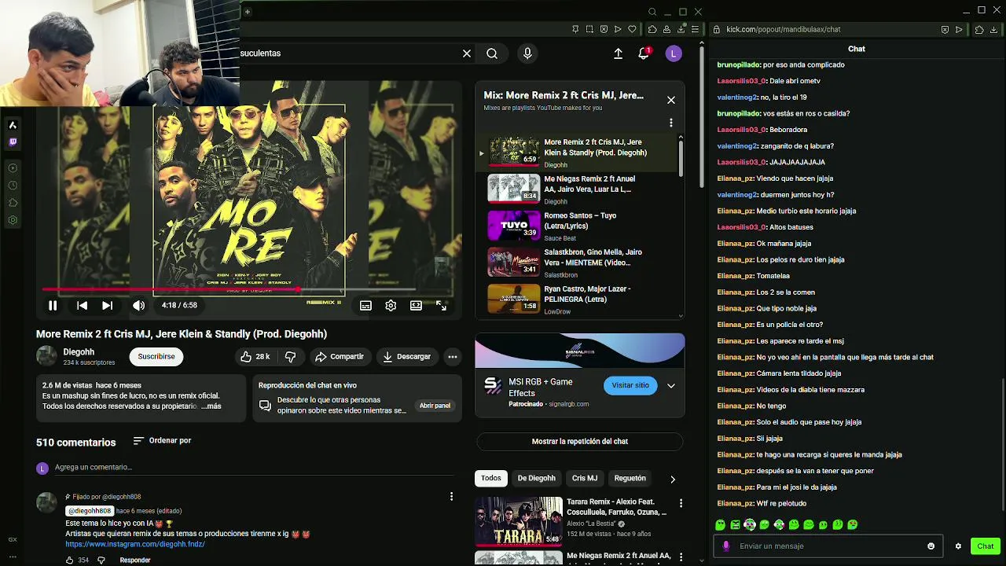Open YouTube notifications bell
The height and width of the screenshot is (566, 1006).
(x=644, y=53)
